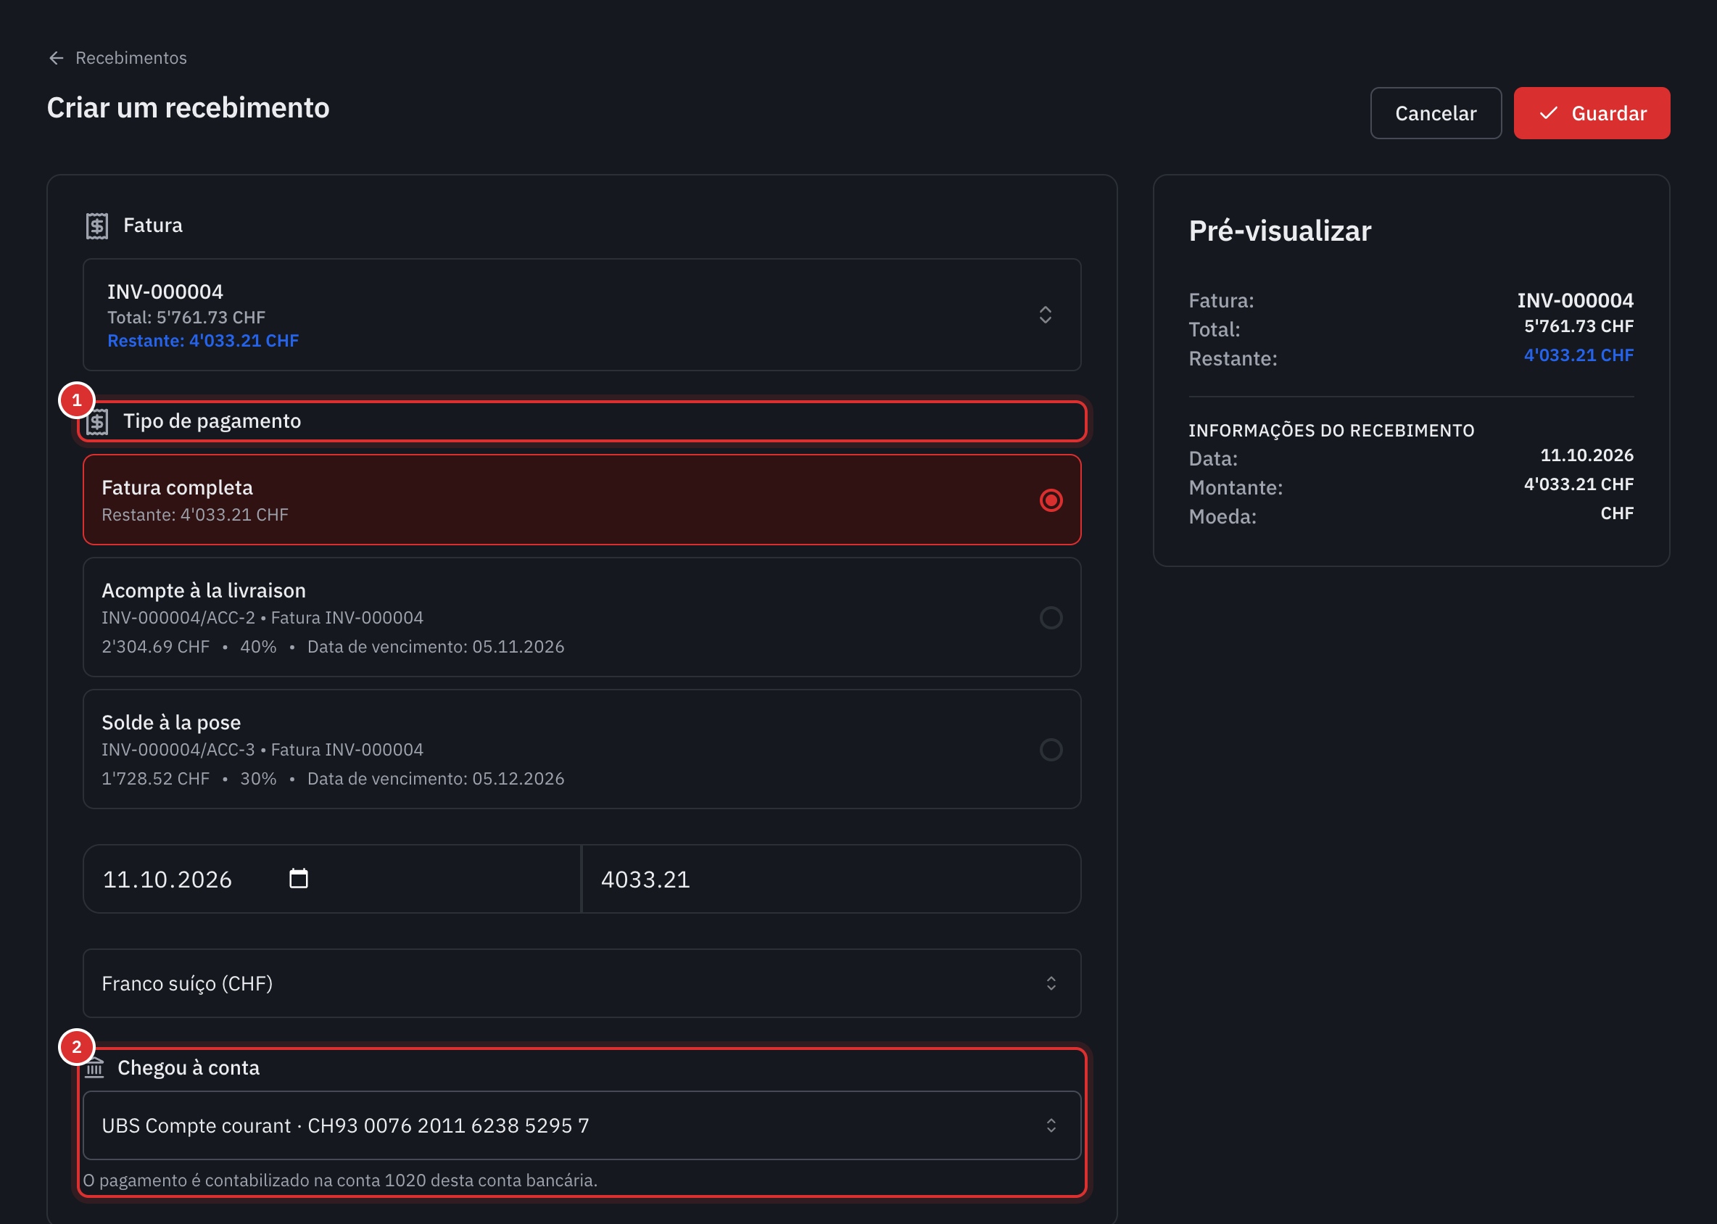Click the Cancelar button
Image resolution: width=1717 pixels, height=1224 pixels.
pos(1435,113)
